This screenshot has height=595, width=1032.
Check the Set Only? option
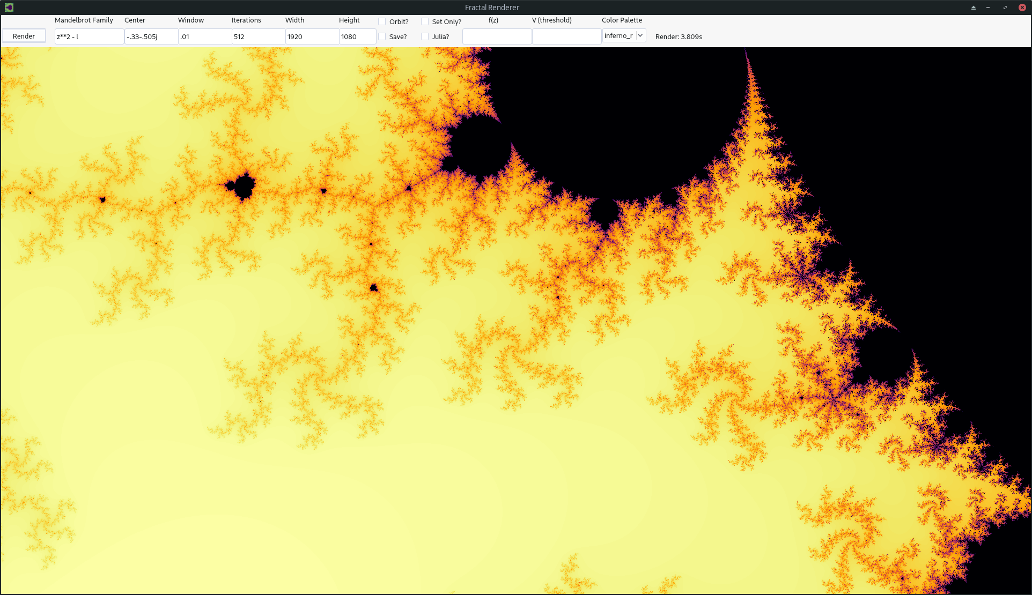(x=425, y=21)
